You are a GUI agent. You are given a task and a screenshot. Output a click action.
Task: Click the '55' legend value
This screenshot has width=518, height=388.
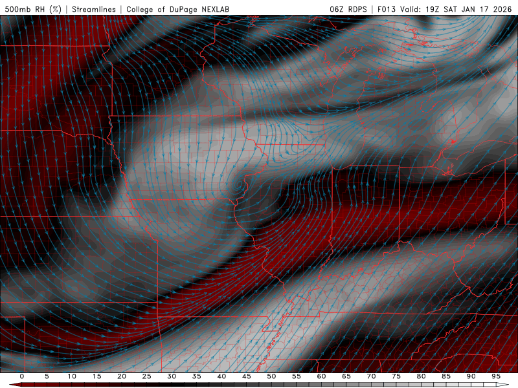[297, 376]
